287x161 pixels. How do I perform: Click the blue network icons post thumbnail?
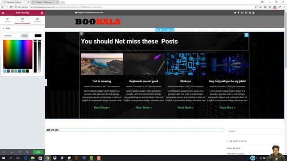tap(186, 64)
